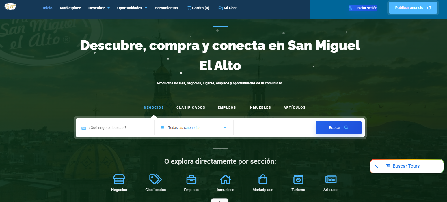Image resolution: width=447 pixels, height=202 pixels.
Task: Open the Clasificados tags icon
Action: [x=155, y=179]
